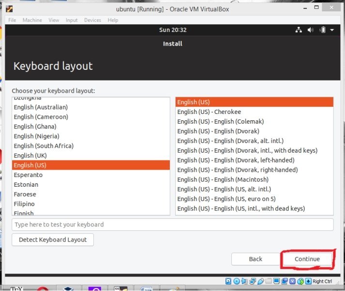
Task: Click the Sun 20:32 clock
Action: coord(173,30)
